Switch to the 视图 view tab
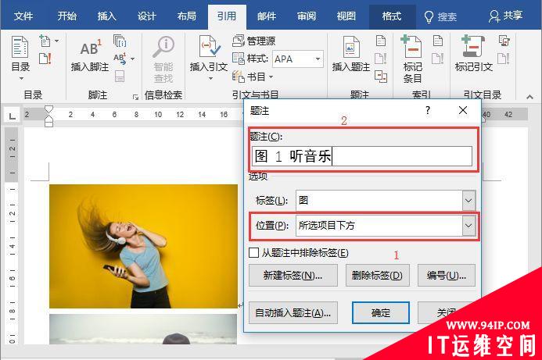The width and height of the screenshot is (542, 360). tap(346, 16)
